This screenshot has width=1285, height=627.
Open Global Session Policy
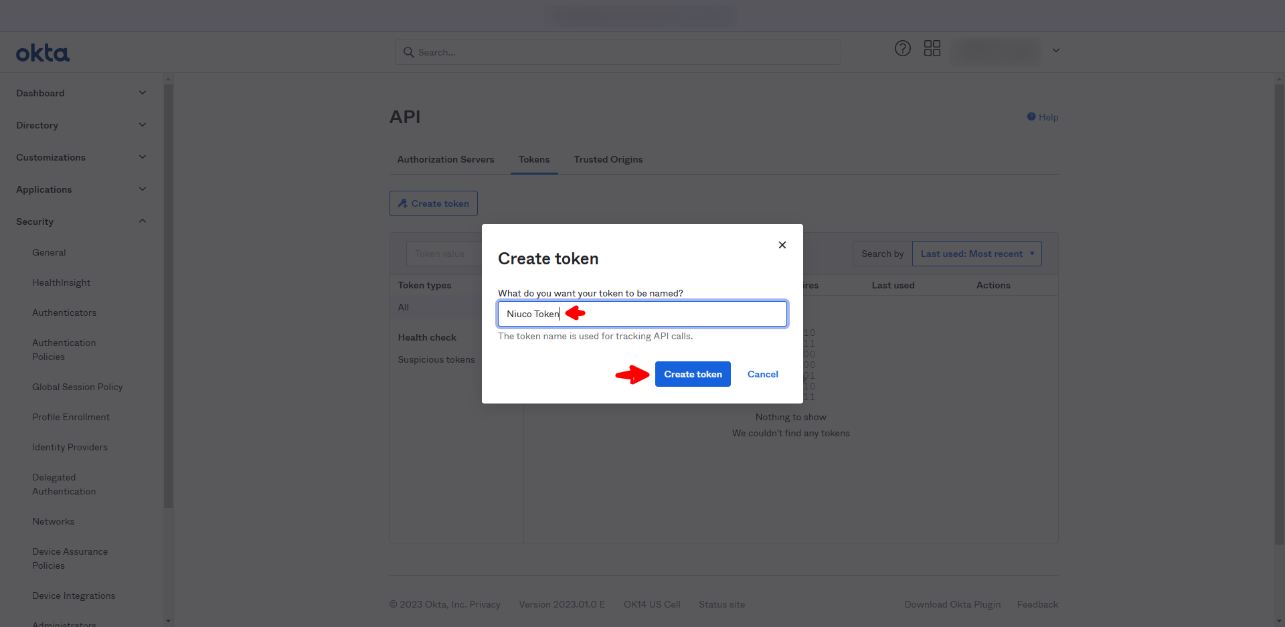click(x=78, y=387)
